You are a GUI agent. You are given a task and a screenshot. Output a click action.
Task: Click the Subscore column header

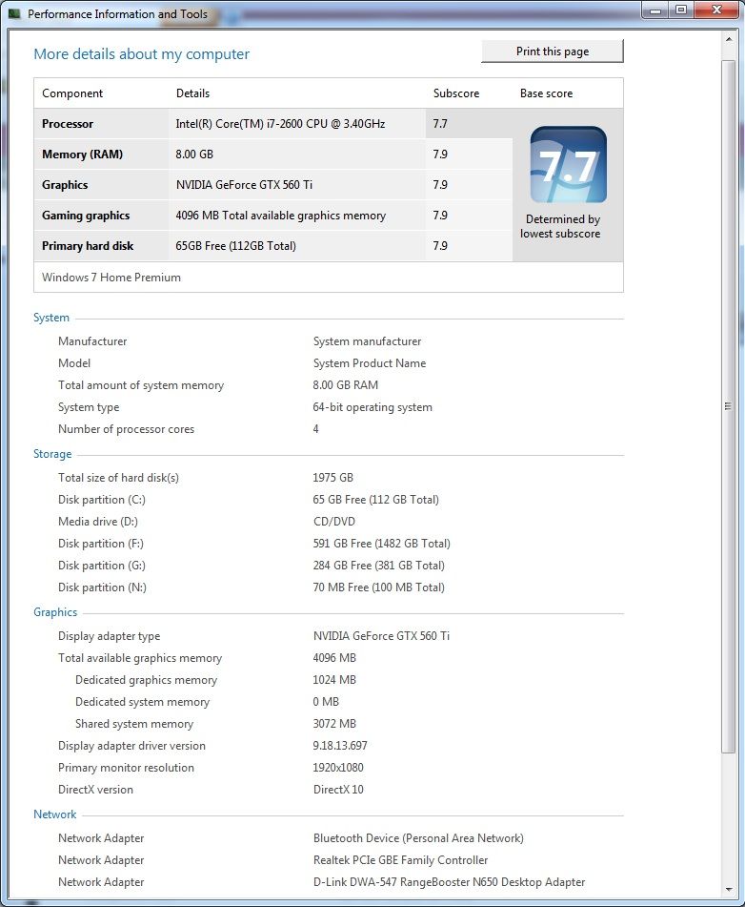click(x=456, y=93)
